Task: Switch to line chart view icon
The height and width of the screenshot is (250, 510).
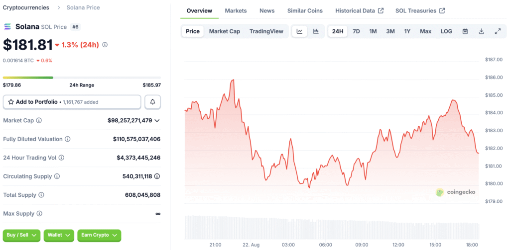Action: (x=299, y=31)
